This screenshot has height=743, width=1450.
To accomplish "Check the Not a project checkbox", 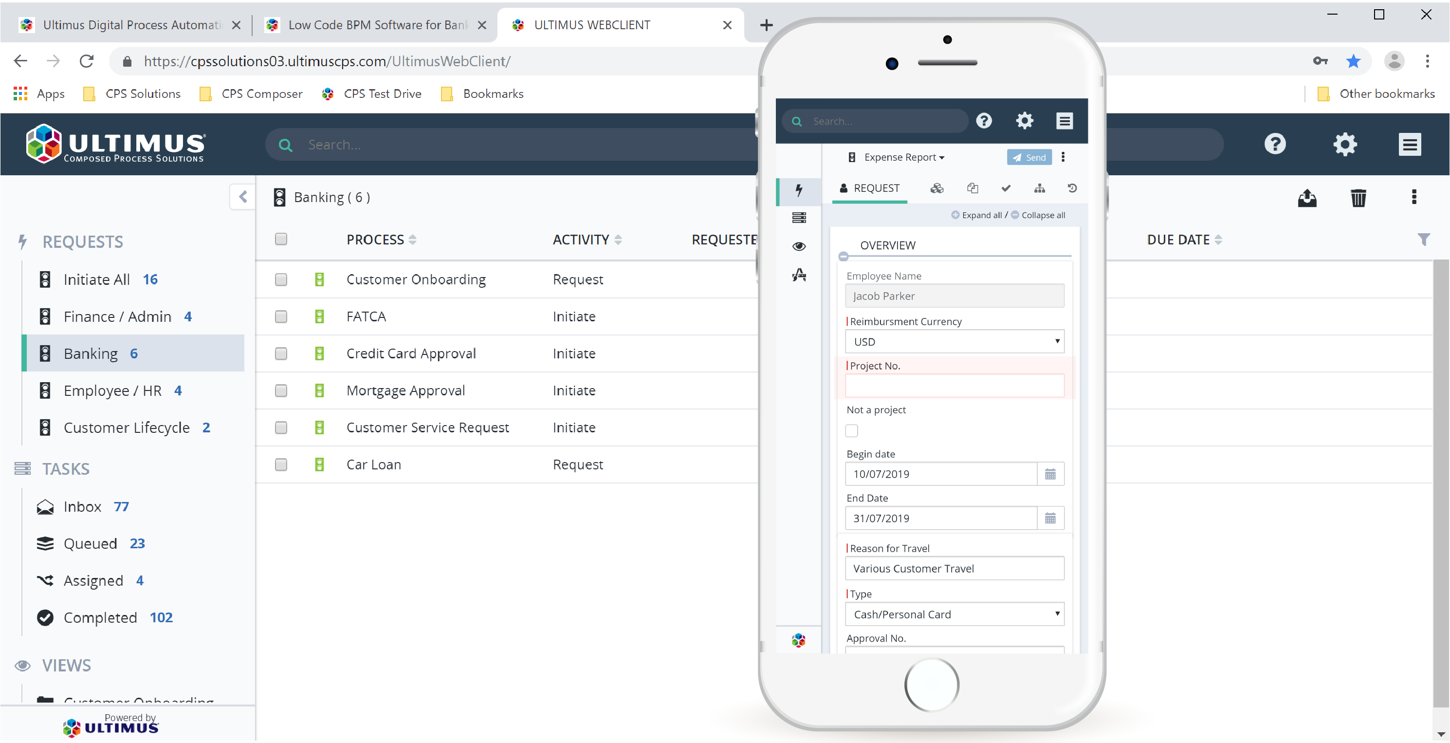I will [852, 430].
